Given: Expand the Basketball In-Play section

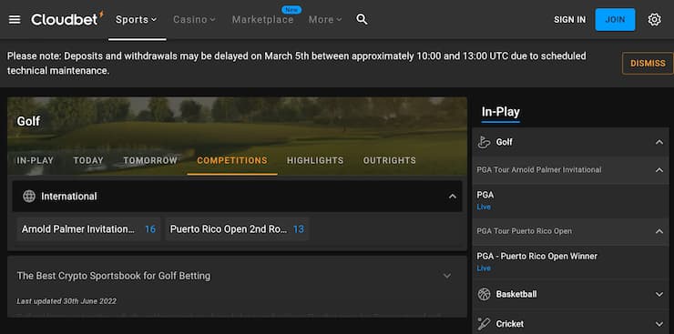Looking at the screenshot, I should [x=659, y=295].
